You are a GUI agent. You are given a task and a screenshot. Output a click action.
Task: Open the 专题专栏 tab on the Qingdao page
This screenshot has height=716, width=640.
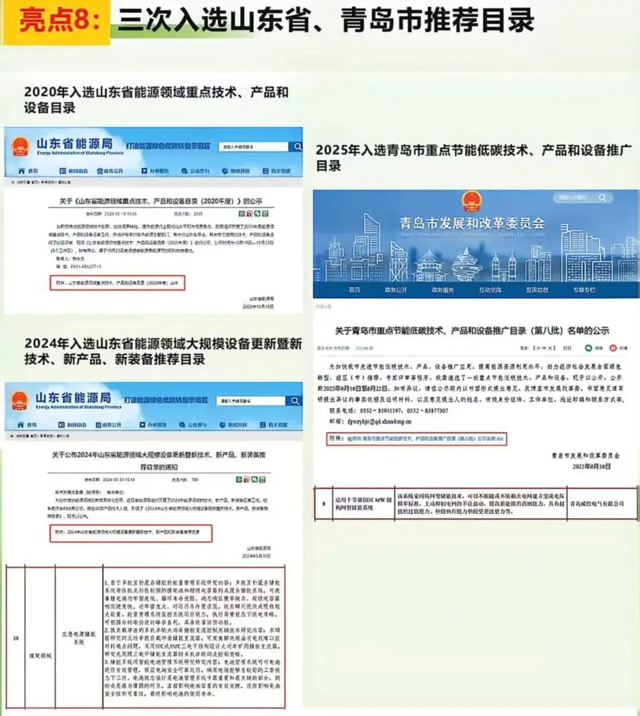click(584, 290)
